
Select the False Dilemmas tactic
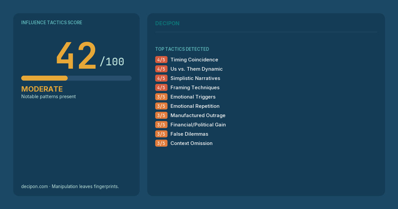(x=189, y=134)
